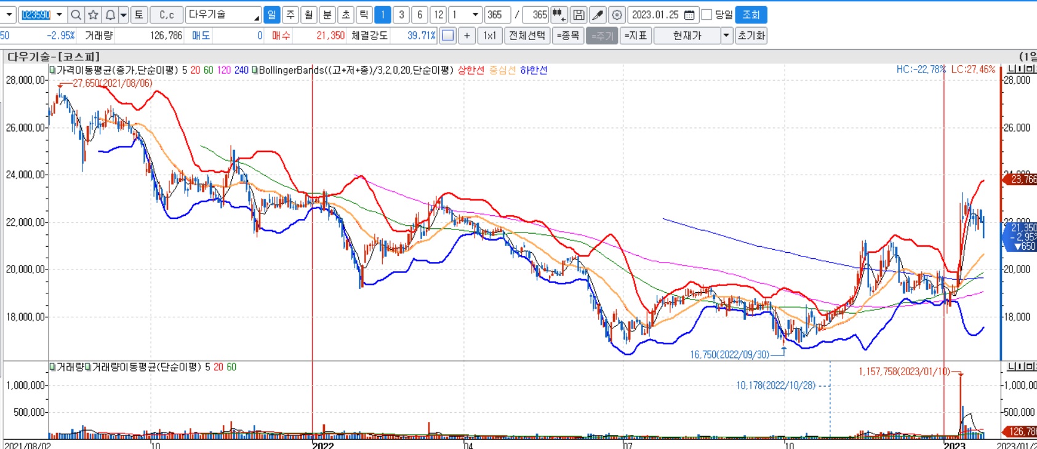Click the volume low label 10,178(2022/10/28)
Image resolution: width=1037 pixels, height=449 pixels.
coord(776,386)
